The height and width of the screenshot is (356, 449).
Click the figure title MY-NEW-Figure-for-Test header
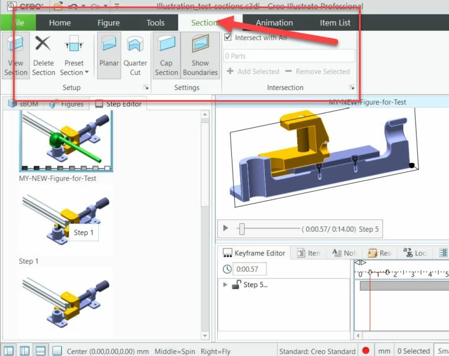(x=367, y=102)
